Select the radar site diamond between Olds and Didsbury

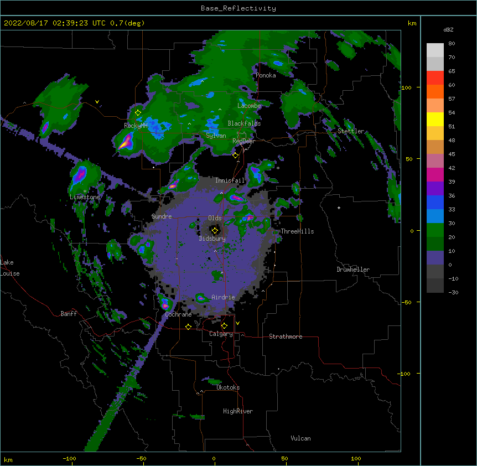coord(215,231)
